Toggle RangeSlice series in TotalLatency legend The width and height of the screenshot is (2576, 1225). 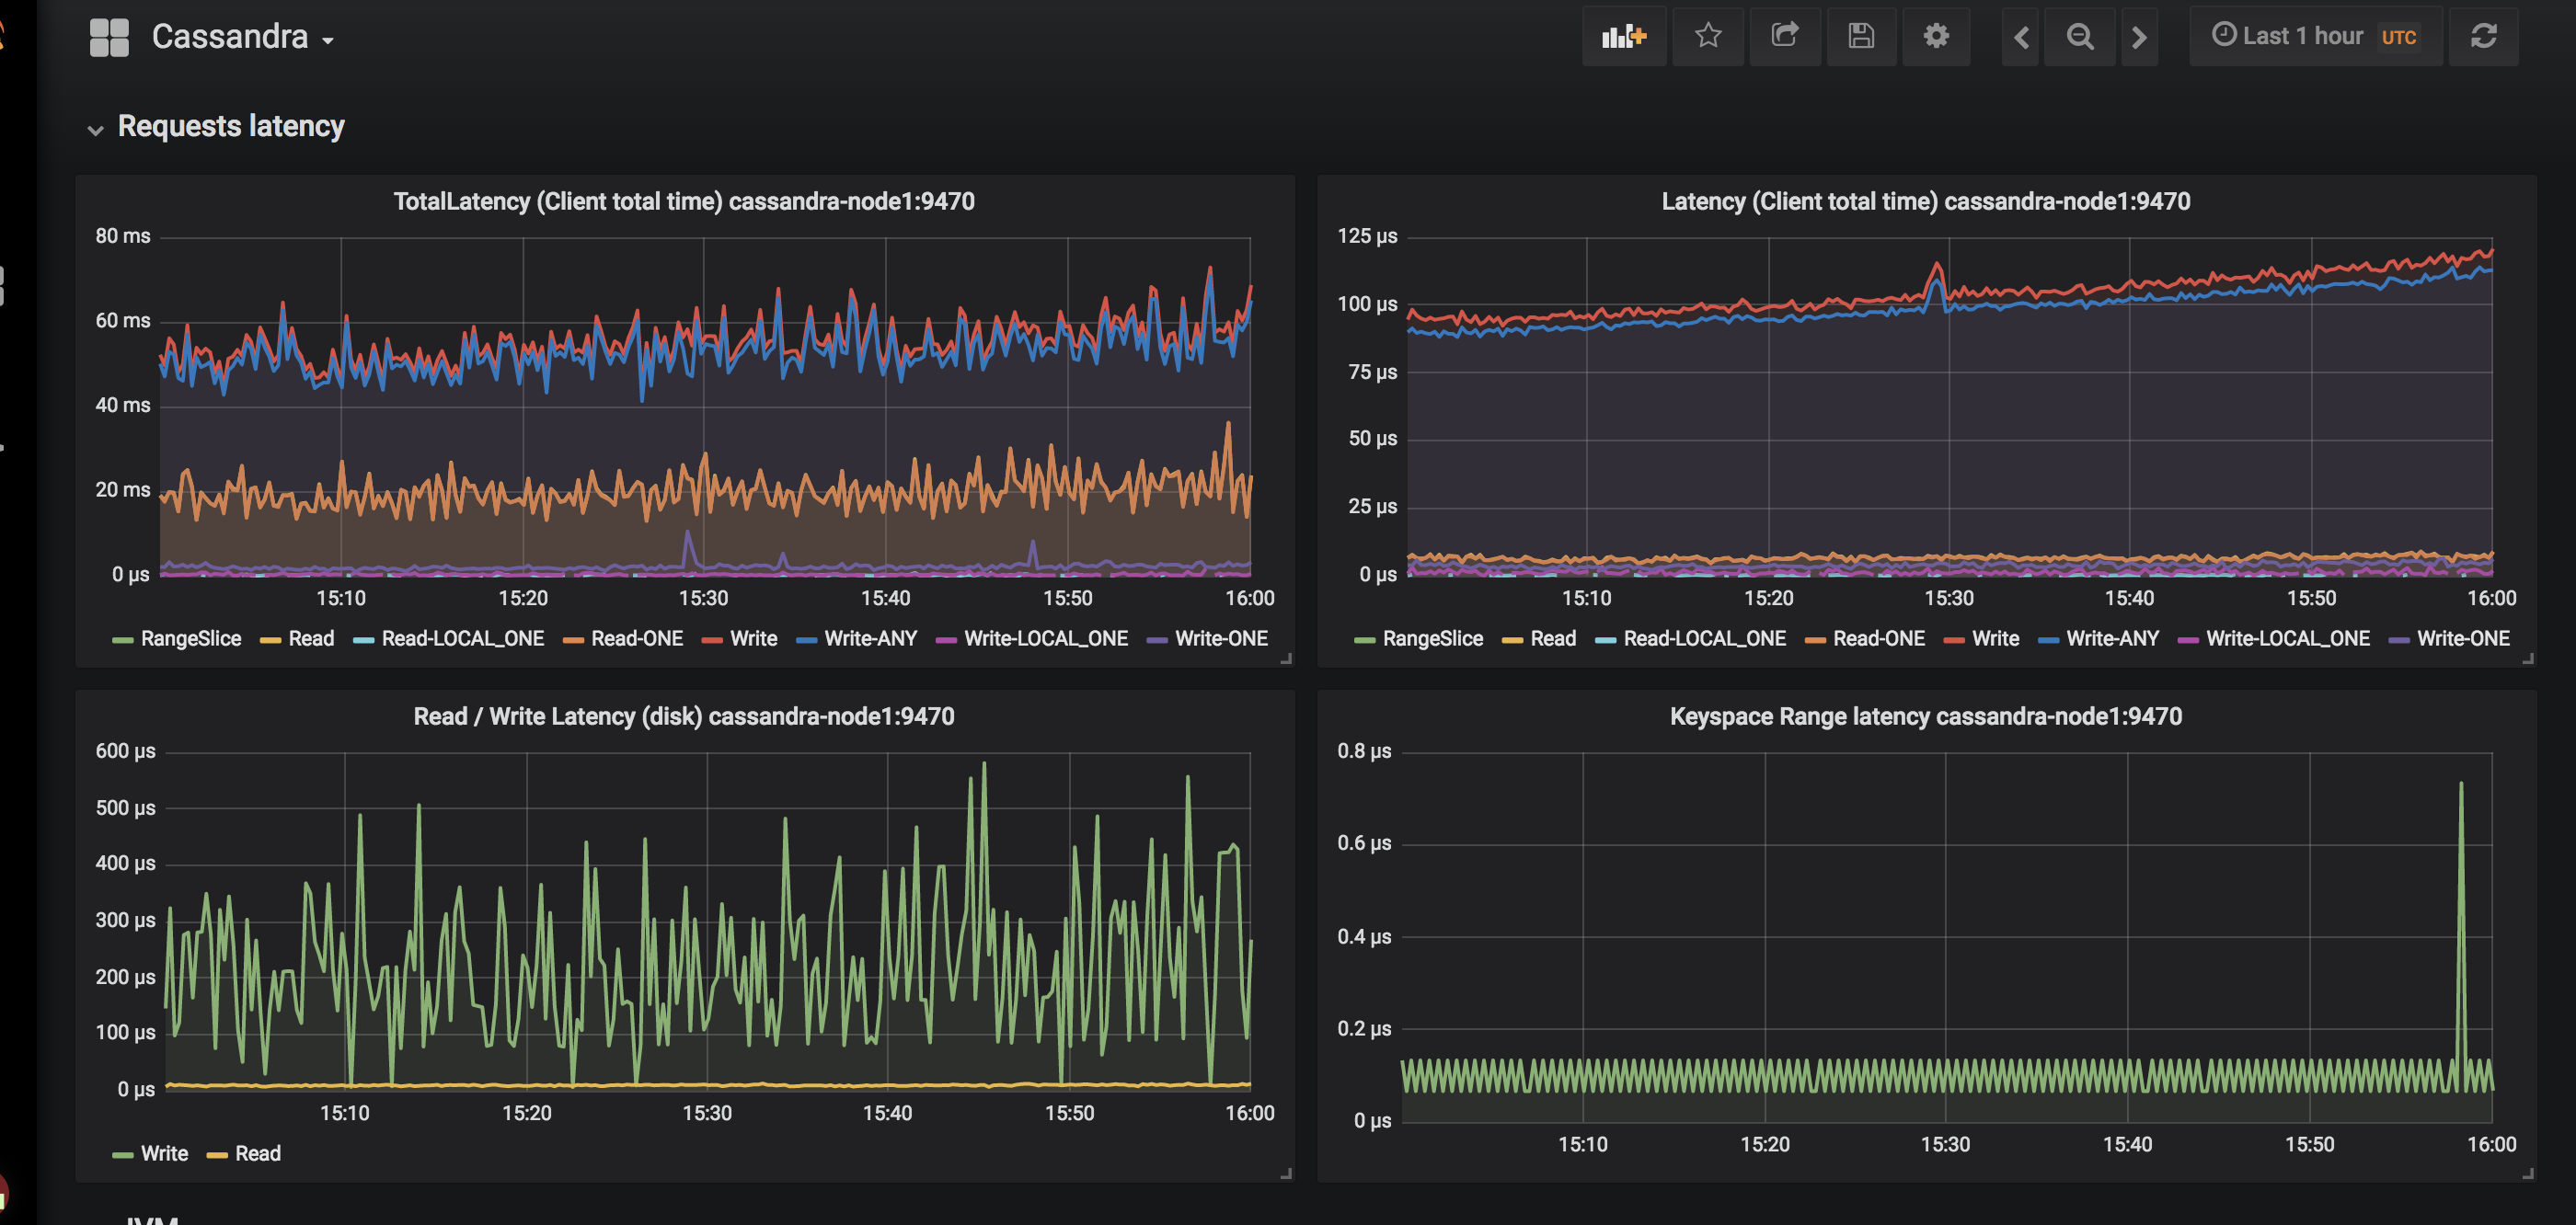pyautogui.click(x=190, y=639)
